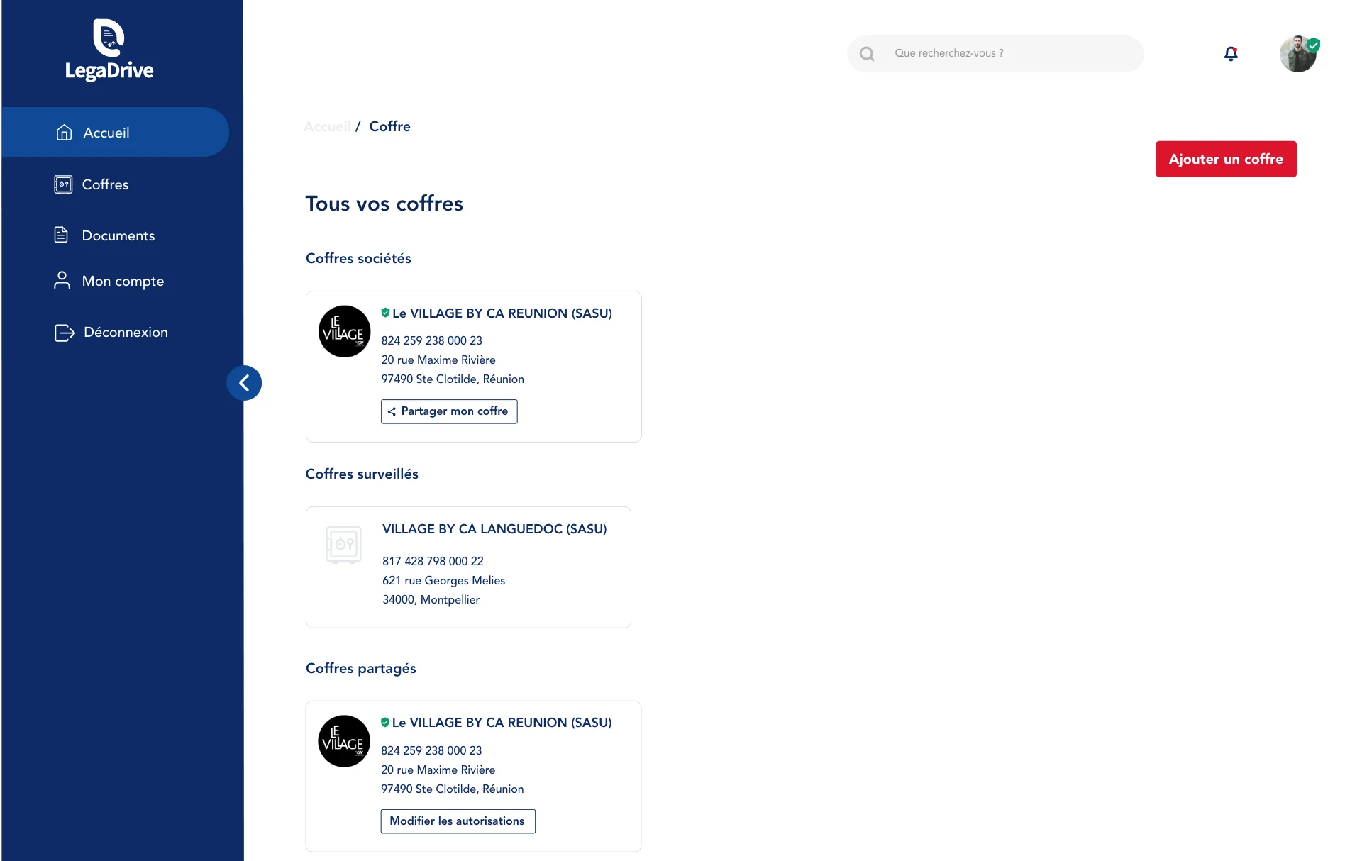Click the Coffre breadcrumb
Screen dimensions: 1362x861
point(389,126)
